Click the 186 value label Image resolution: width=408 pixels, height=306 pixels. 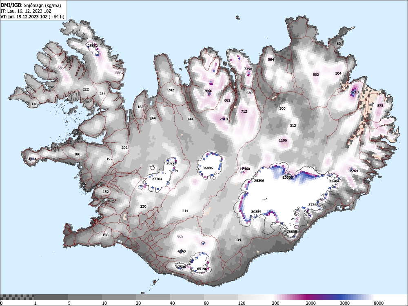point(77,154)
